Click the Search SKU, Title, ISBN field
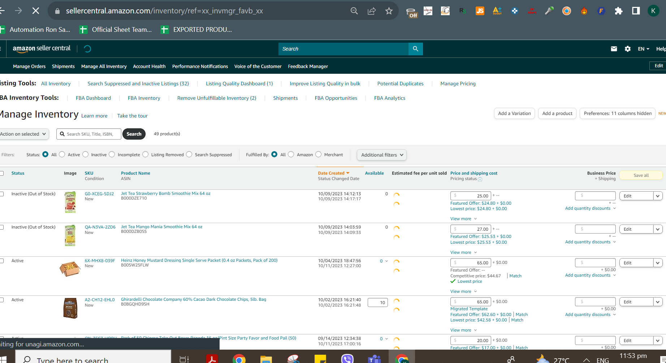This screenshot has width=666, height=363. click(89, 134)
